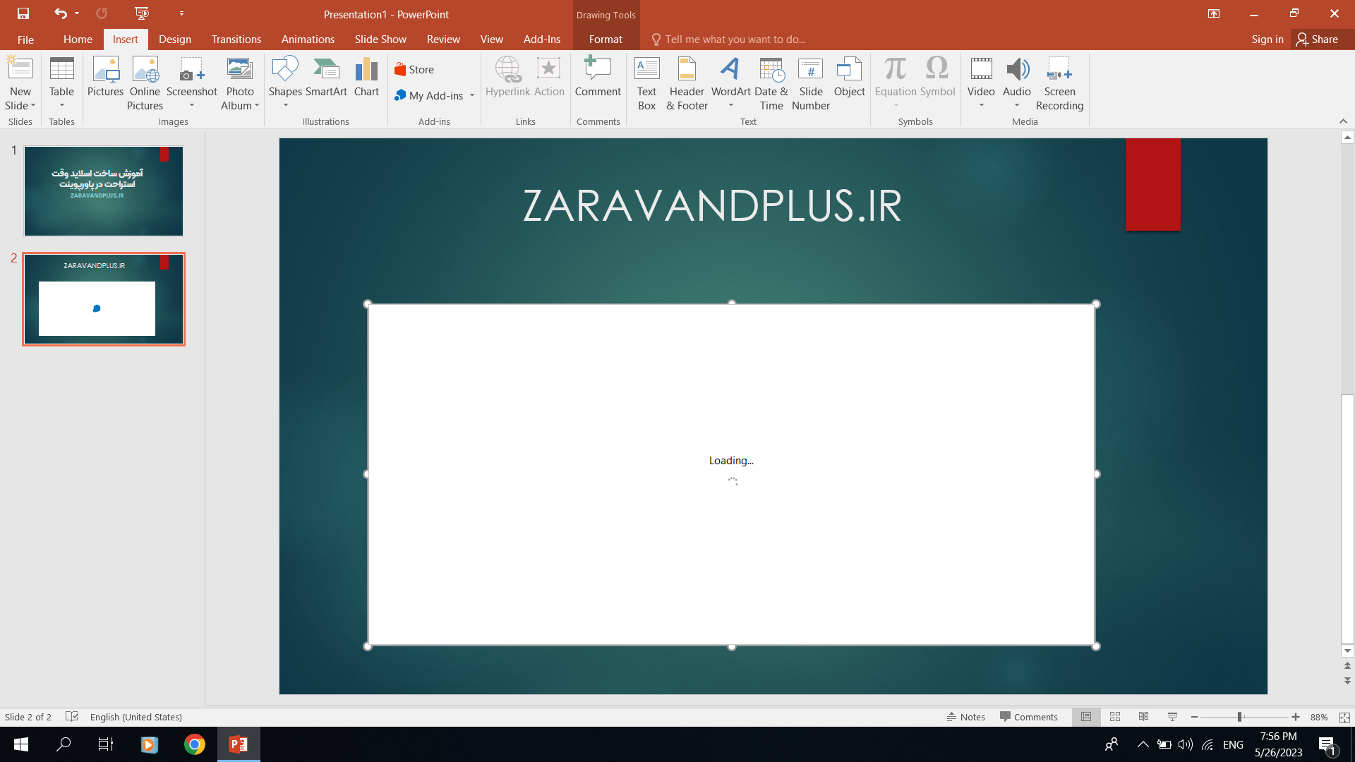Click the Loading add-in content box
Viewport: 1355px width, 762px height.
[731, 475]
